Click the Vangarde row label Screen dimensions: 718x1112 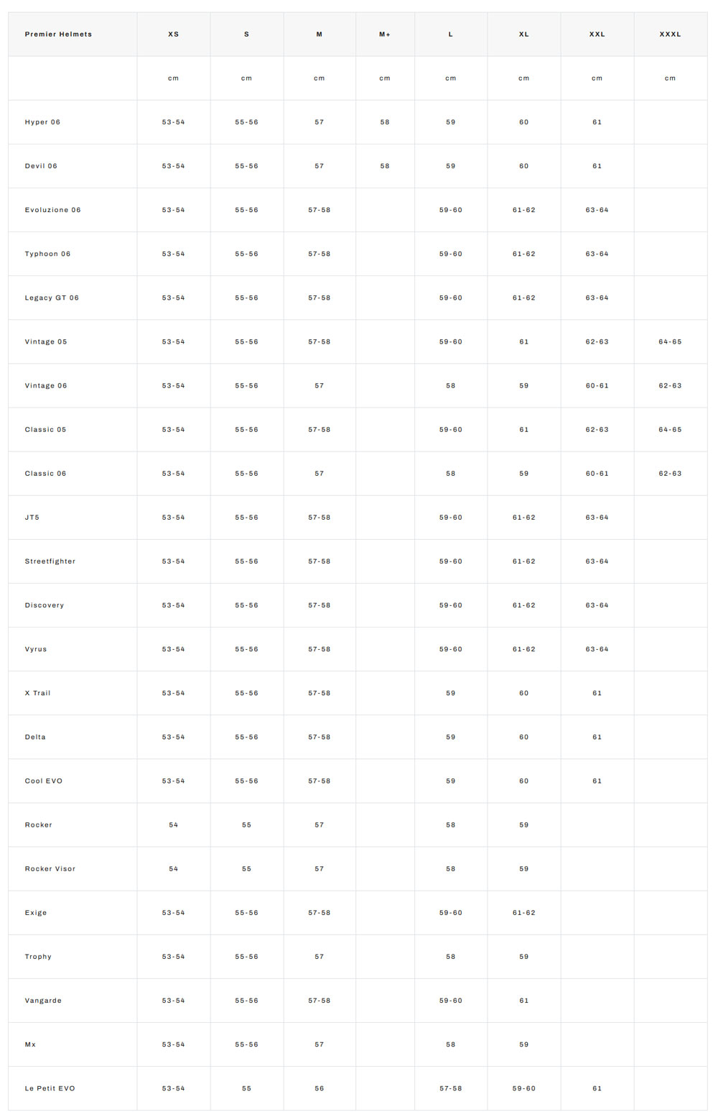click(x=43, y=1001)
